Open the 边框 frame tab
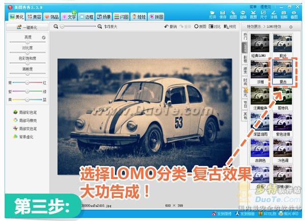Screen dimensions: 305x221 pos(86,17)
